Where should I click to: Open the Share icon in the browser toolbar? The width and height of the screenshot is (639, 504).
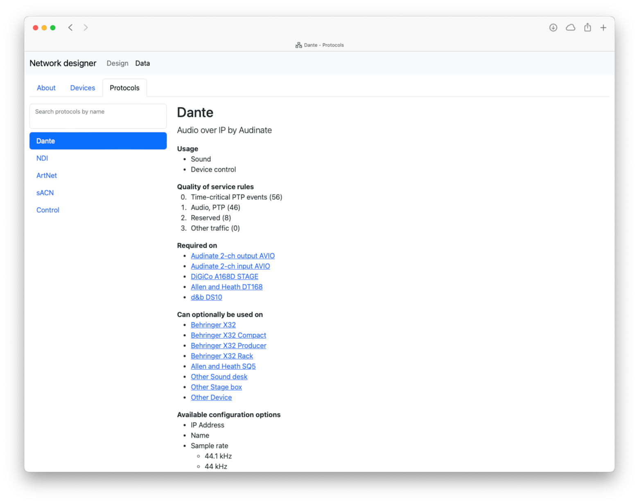[x=587, y=27]
